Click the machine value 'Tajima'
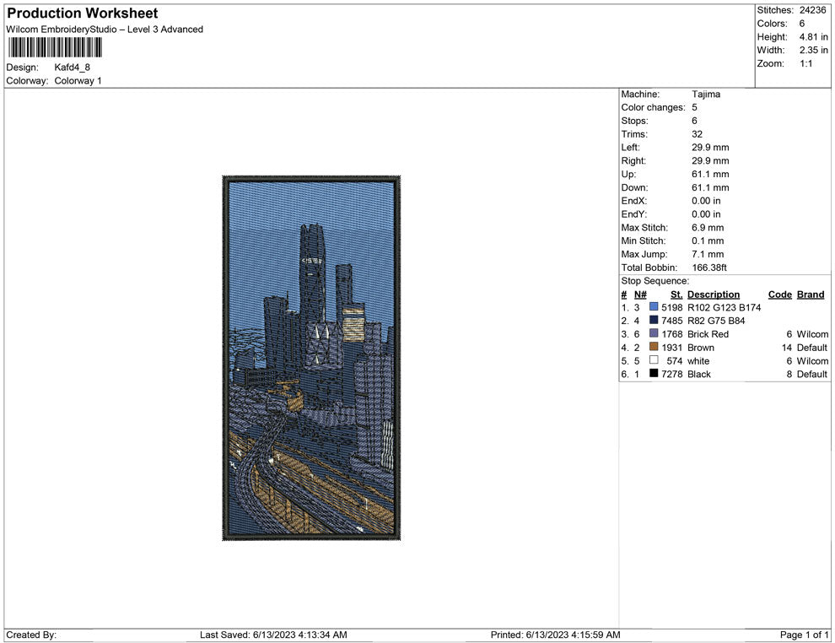 point(706,94)
